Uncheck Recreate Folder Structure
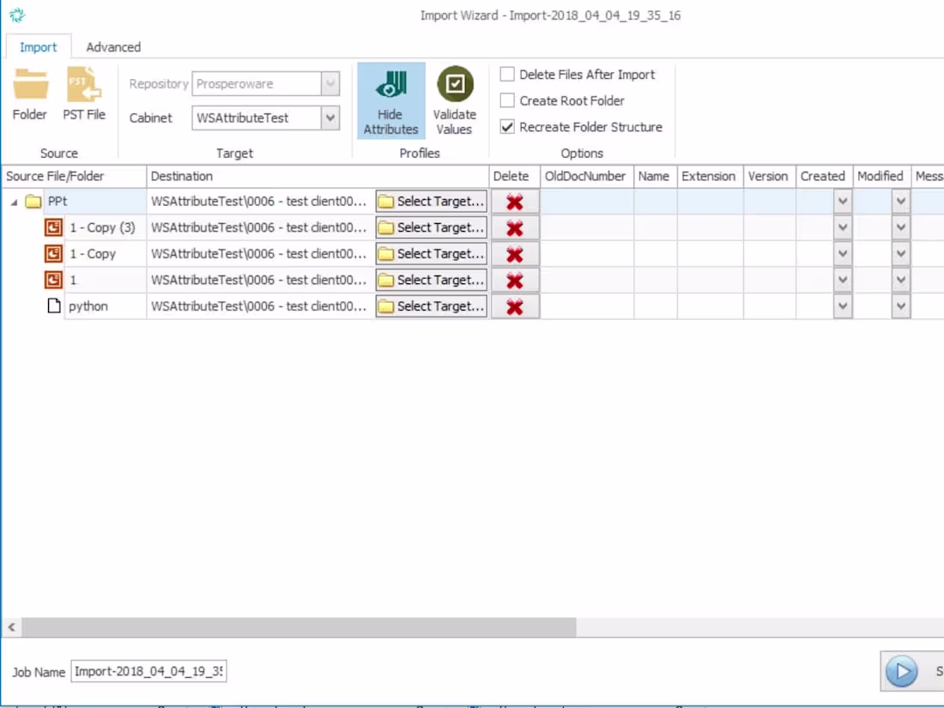The image size is (944, 708). (x=506, y=126)
